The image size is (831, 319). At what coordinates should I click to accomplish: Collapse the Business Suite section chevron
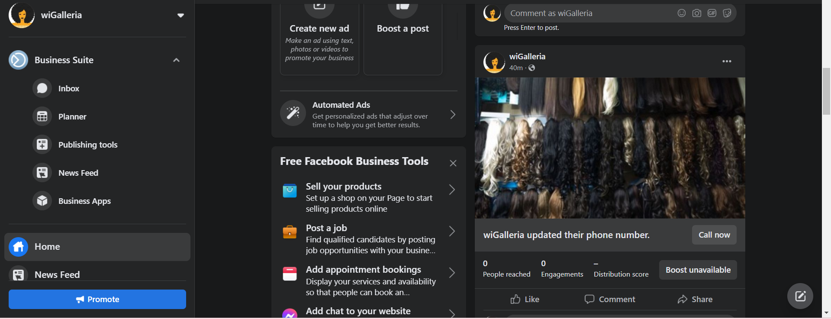(x=176, y=60)
